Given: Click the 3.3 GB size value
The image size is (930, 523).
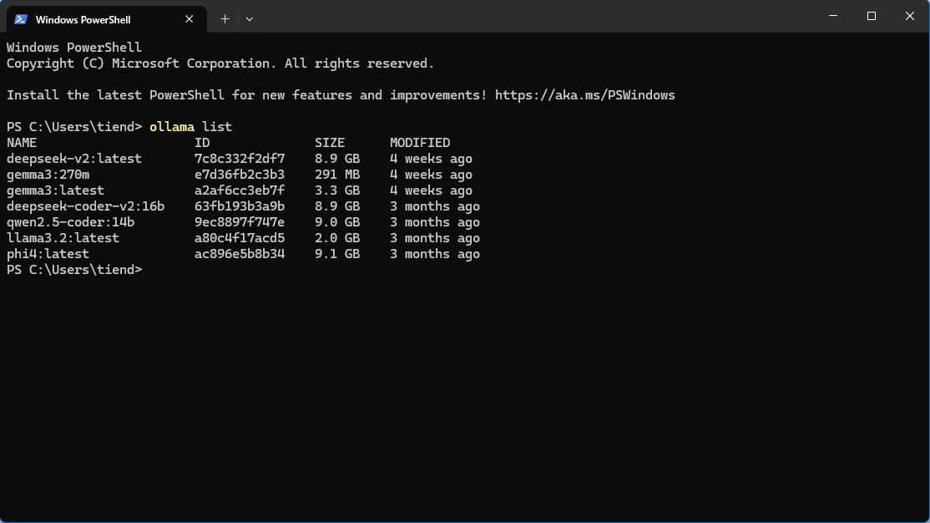Looking at the screenshot, I should 337,190.
